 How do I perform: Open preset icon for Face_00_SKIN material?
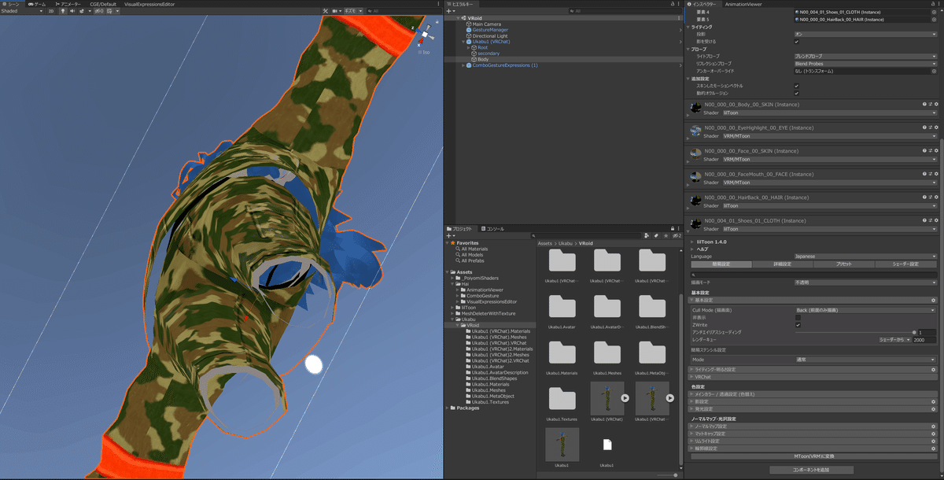click(930, 150)
